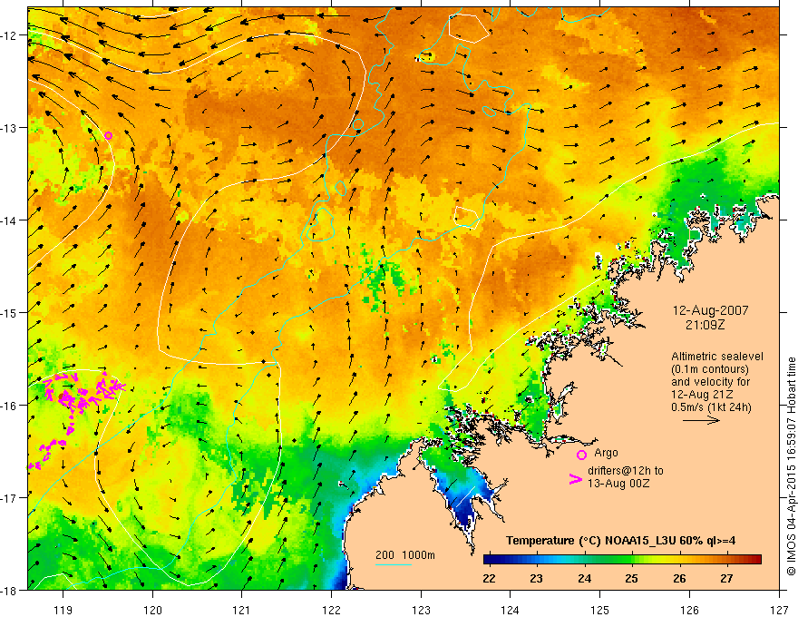Click latitude axis label '-17'

[x=9, y=497]
